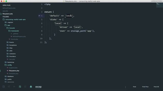Toggle highlight matches lightbulb option
The width and height of the screenshot is (163, 91).
(31, 87)
